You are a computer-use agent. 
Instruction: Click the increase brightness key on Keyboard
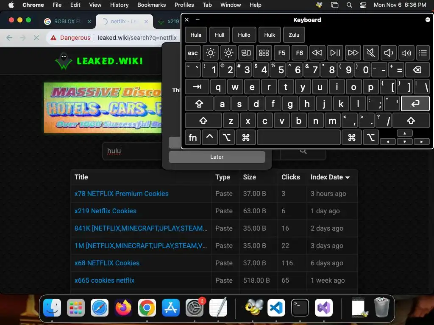228,52
